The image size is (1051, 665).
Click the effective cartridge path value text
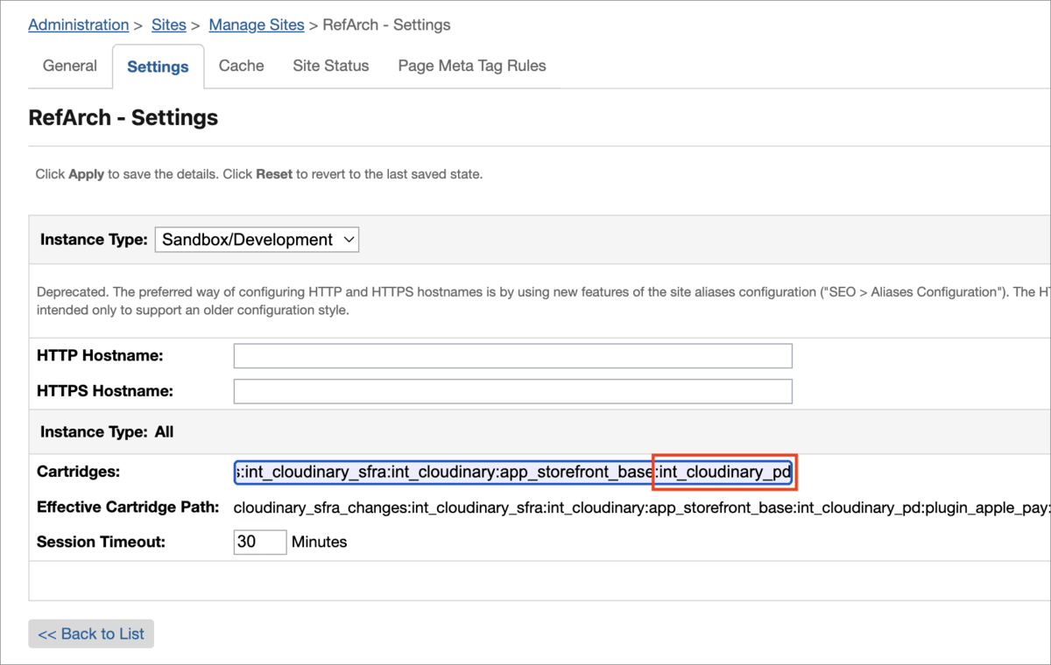[x=641, y=507]
